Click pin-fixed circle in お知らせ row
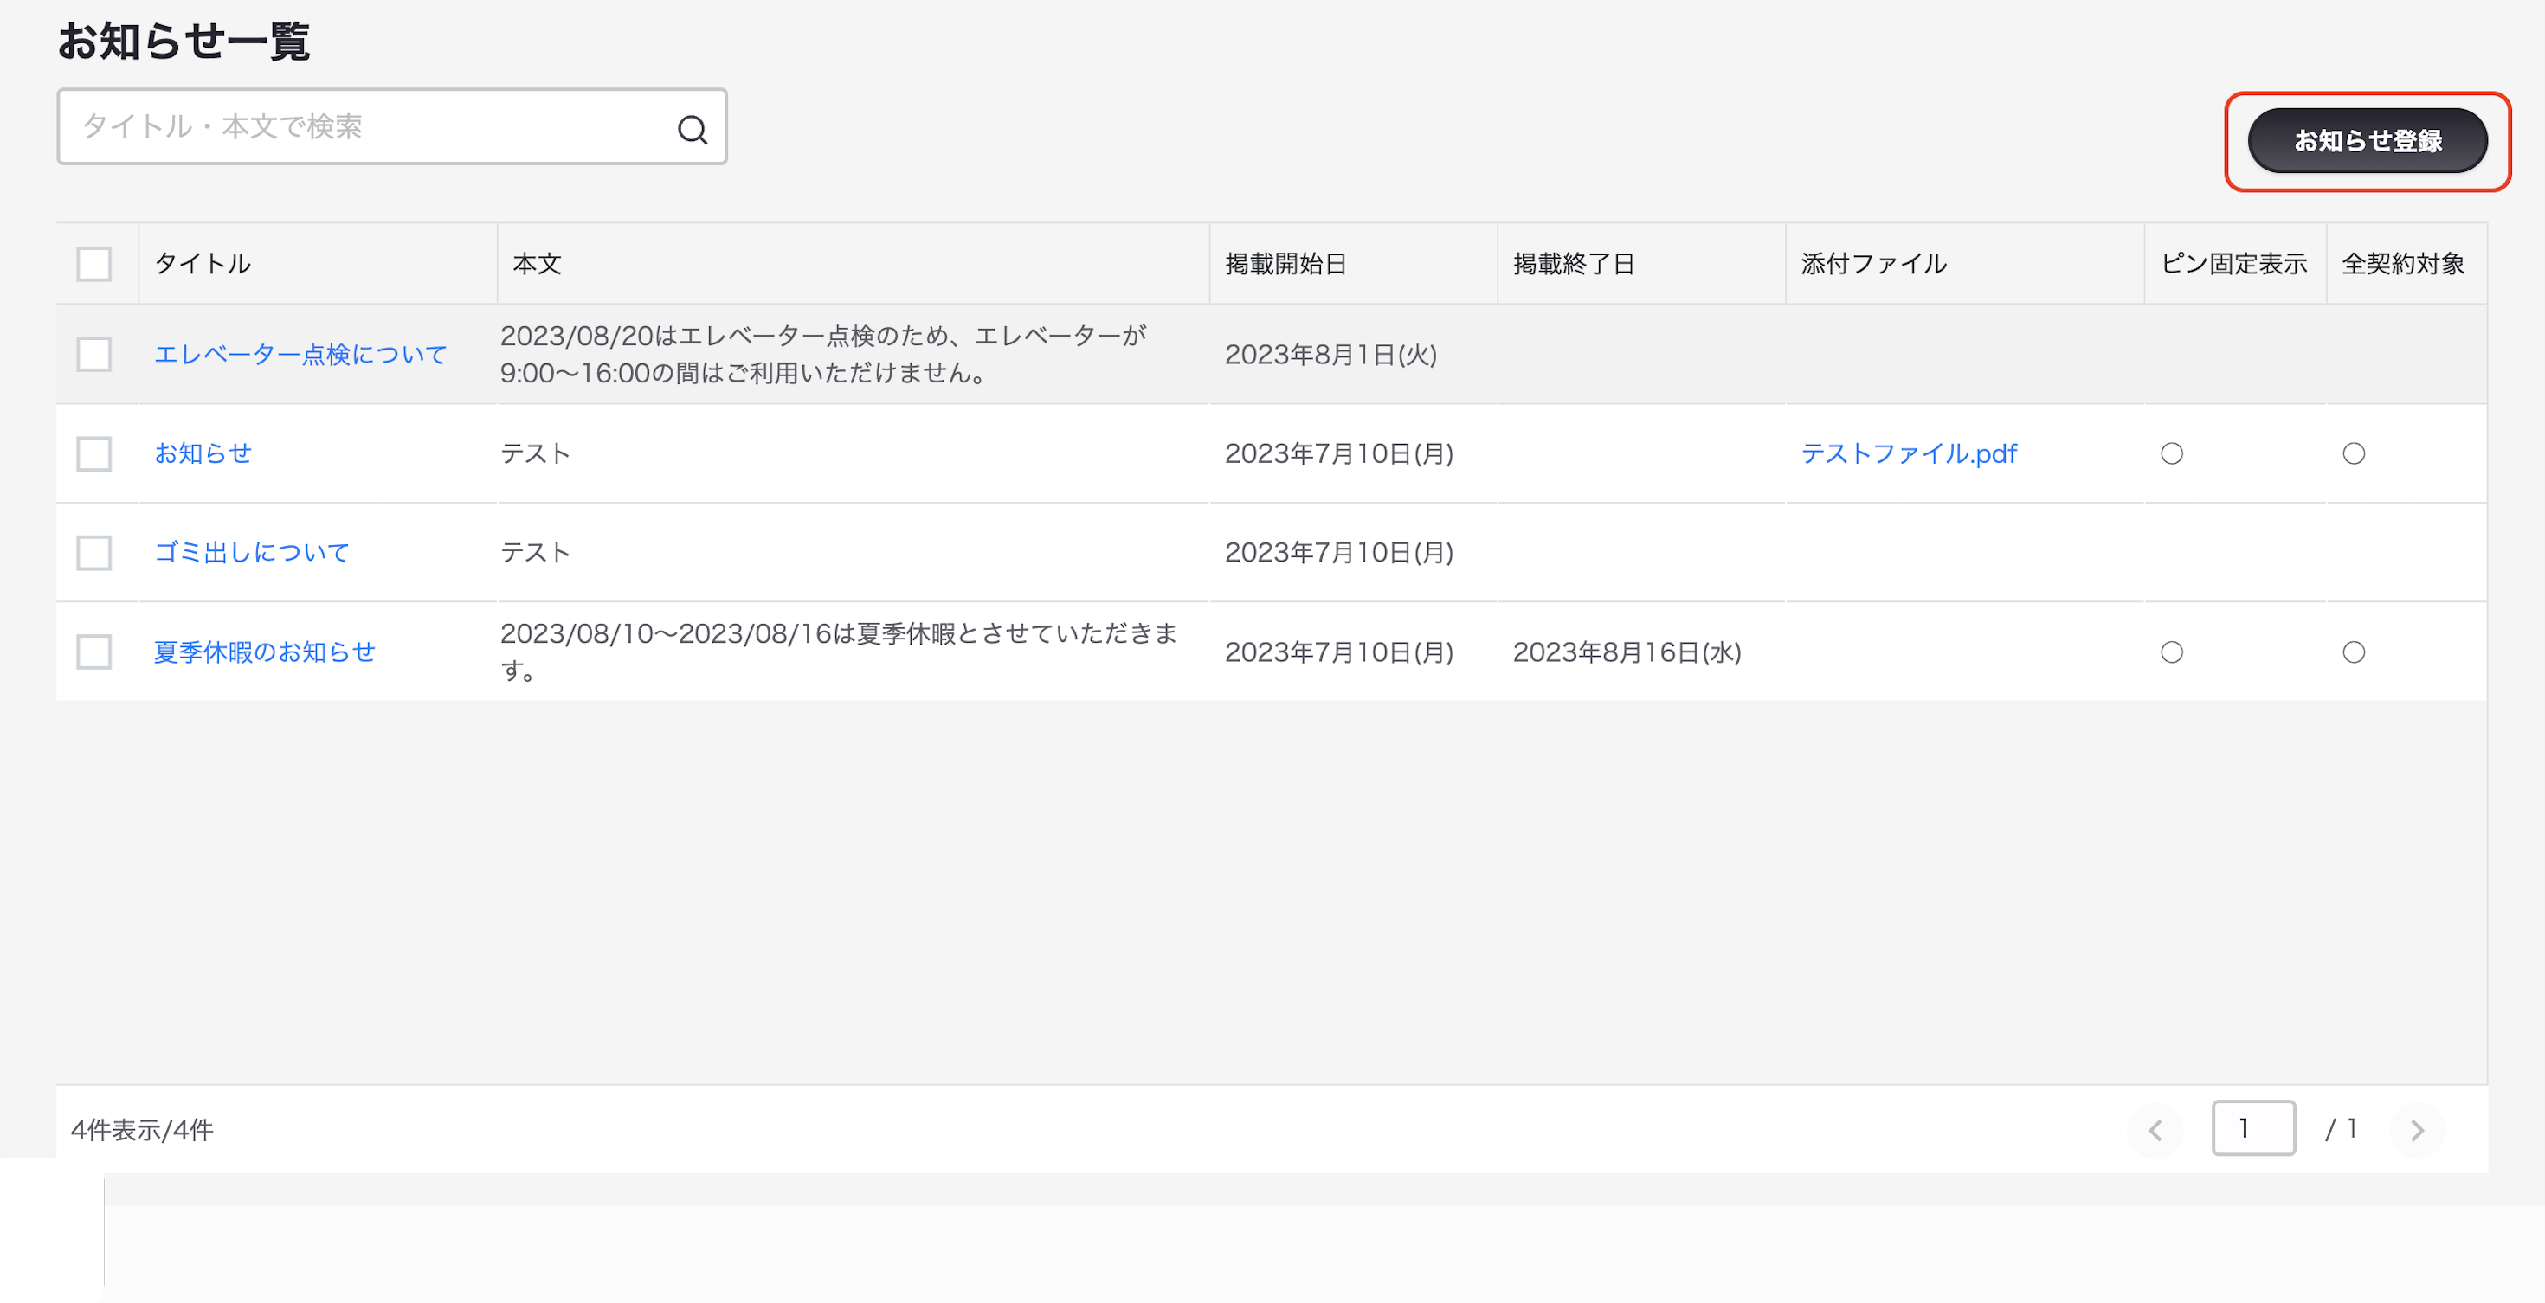2545x1303 pixels. 2172,454
